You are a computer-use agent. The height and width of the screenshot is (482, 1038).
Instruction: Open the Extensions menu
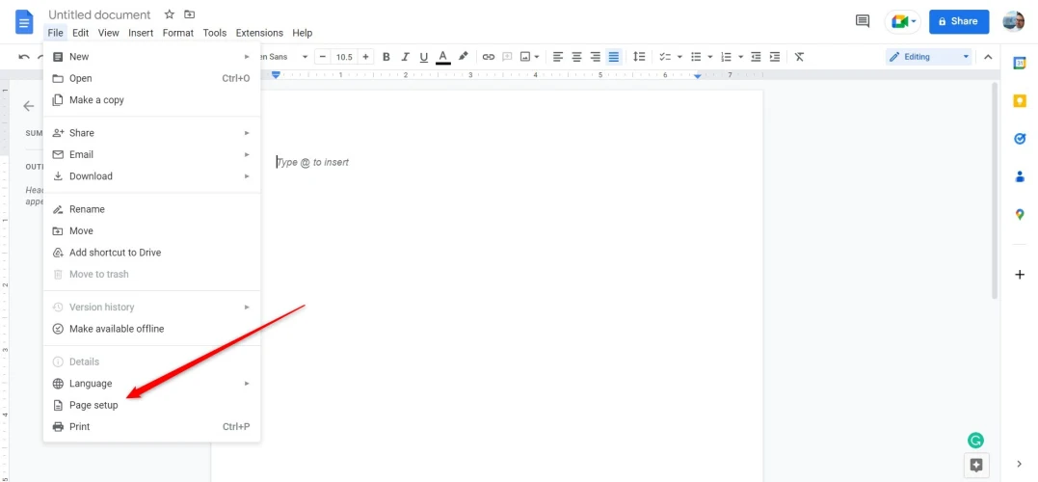click(x=259, y=33)
